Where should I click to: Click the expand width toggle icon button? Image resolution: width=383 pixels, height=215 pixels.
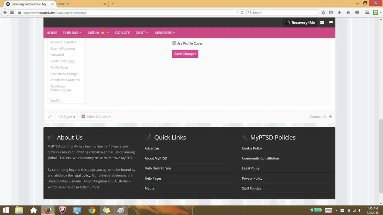(50, 117)
